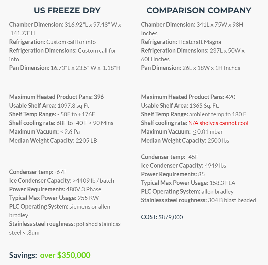Click the red N/A shelves cannot cool text

click(218, 123)
